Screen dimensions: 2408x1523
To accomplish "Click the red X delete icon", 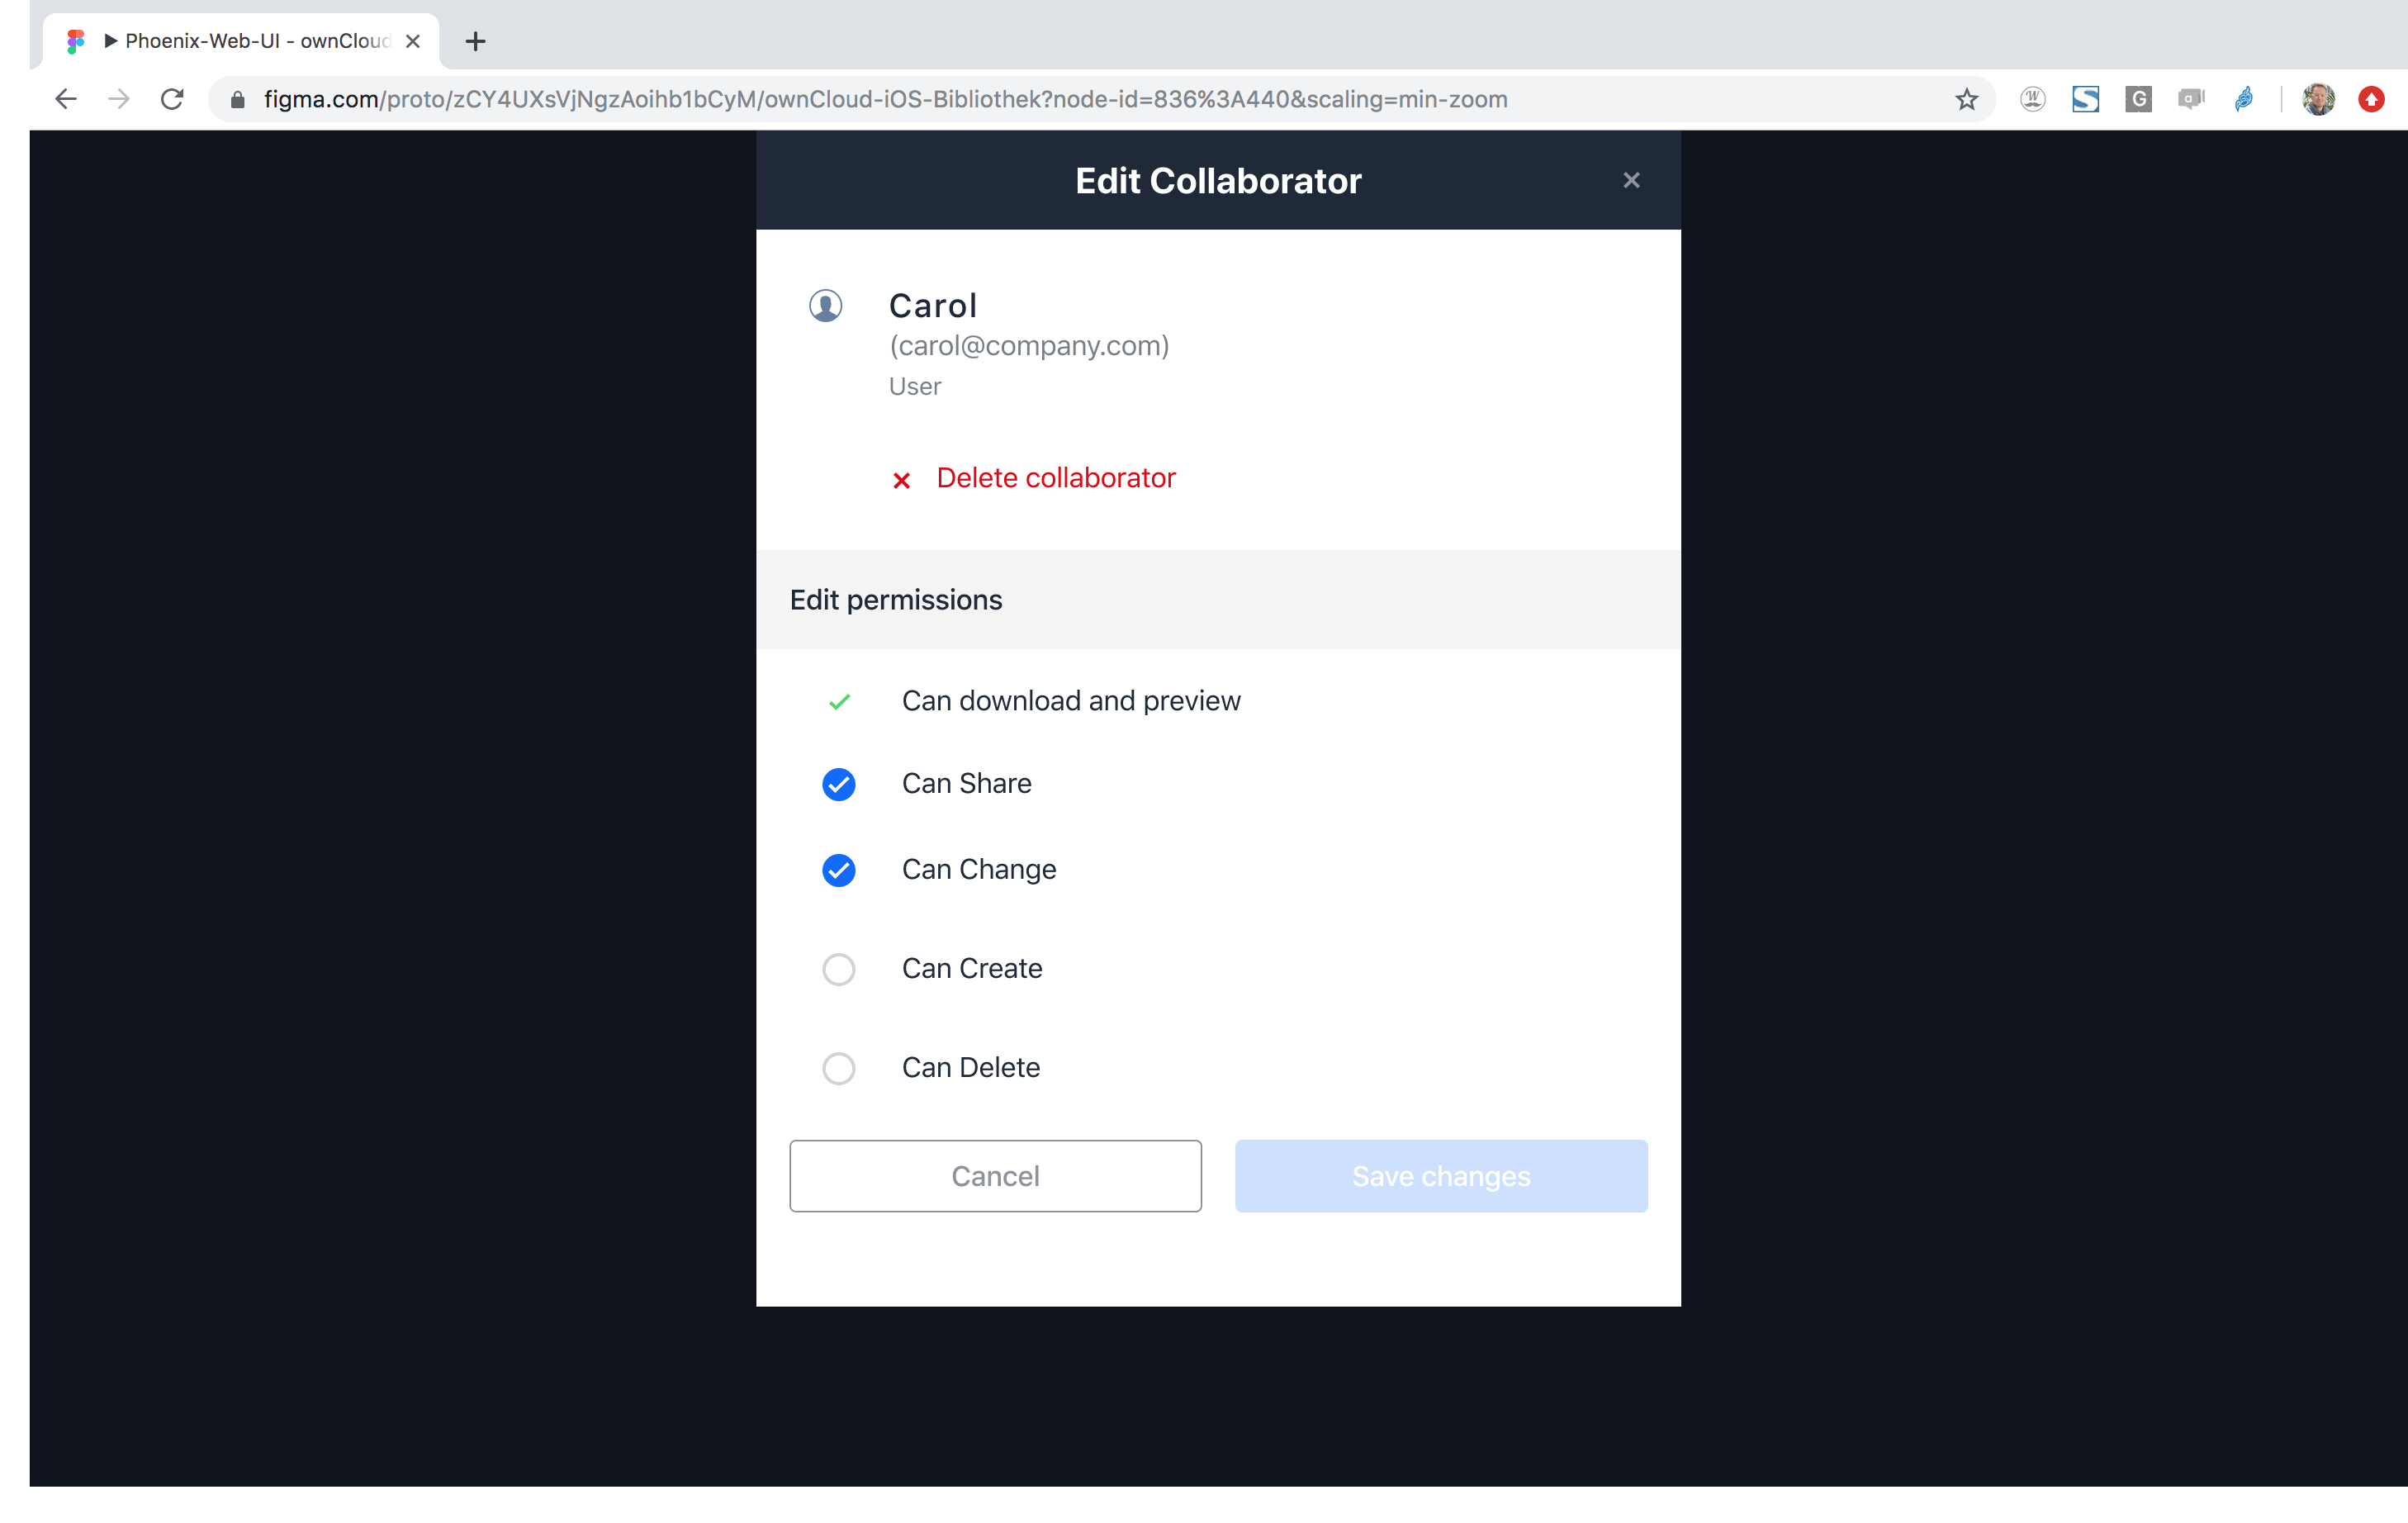I will [901, 480].
